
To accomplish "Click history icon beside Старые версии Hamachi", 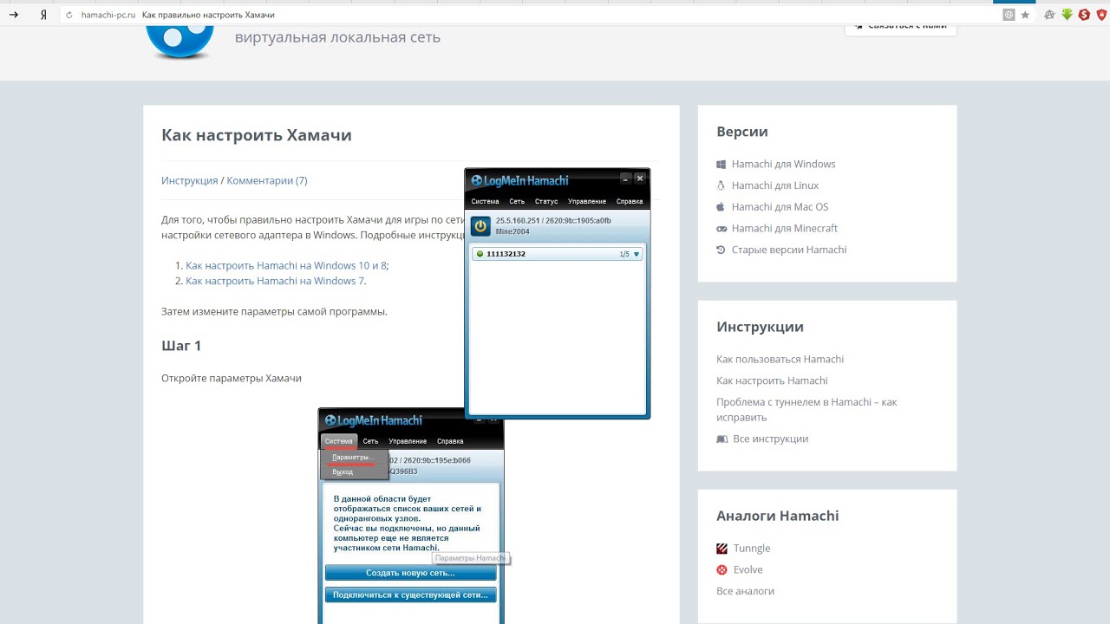I will [721, 250].
